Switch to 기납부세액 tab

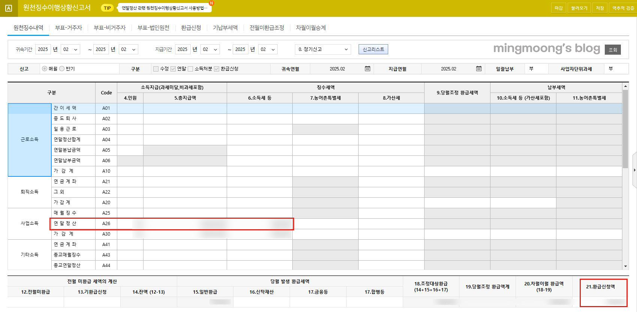pos(225,28)
